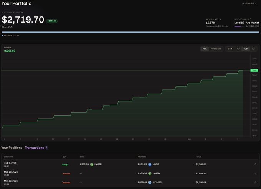Click the "Level 82 · Arb Manlet" text
The width and height of the screenshot is (261, 189).
pyautogui.click(x=246, y=23)
